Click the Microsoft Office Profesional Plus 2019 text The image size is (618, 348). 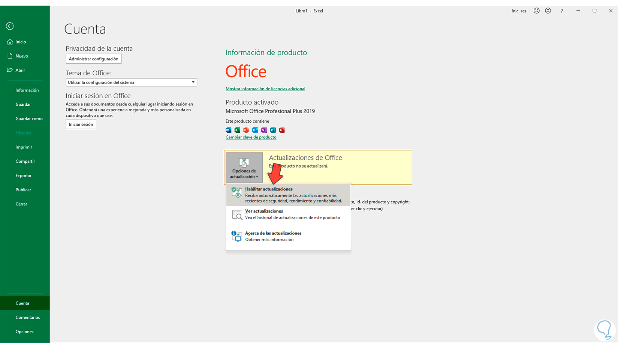click(x=270, y=111)
